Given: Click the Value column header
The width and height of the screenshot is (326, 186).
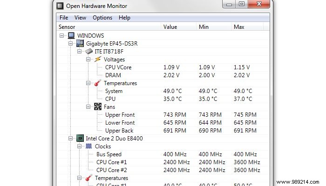Looking at the screenshot, I should coord(178,27).
